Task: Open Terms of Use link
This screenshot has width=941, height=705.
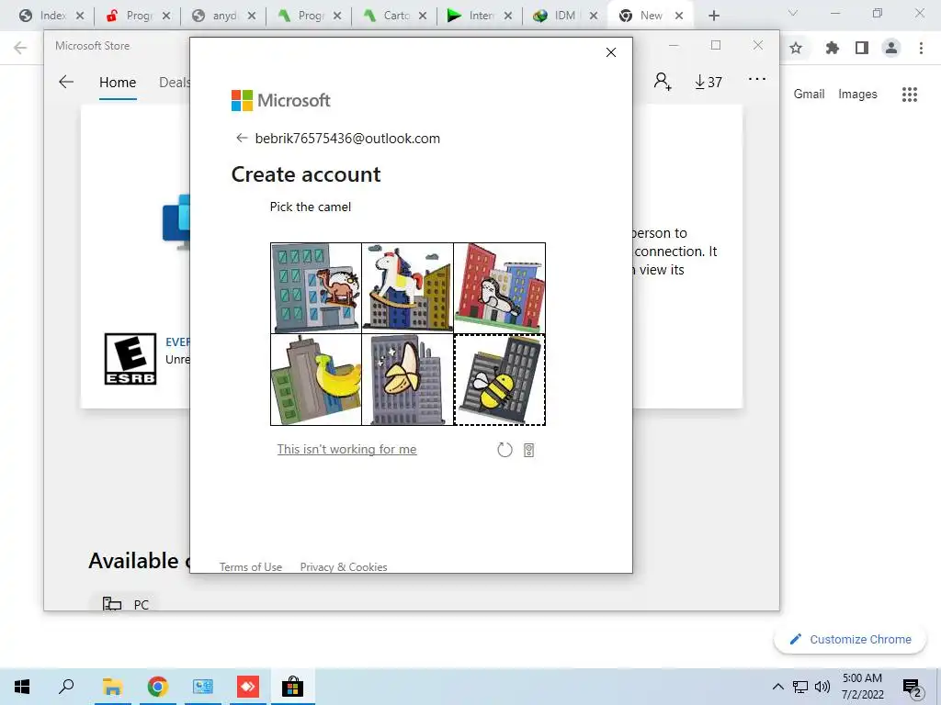Action: coord(251,566)
